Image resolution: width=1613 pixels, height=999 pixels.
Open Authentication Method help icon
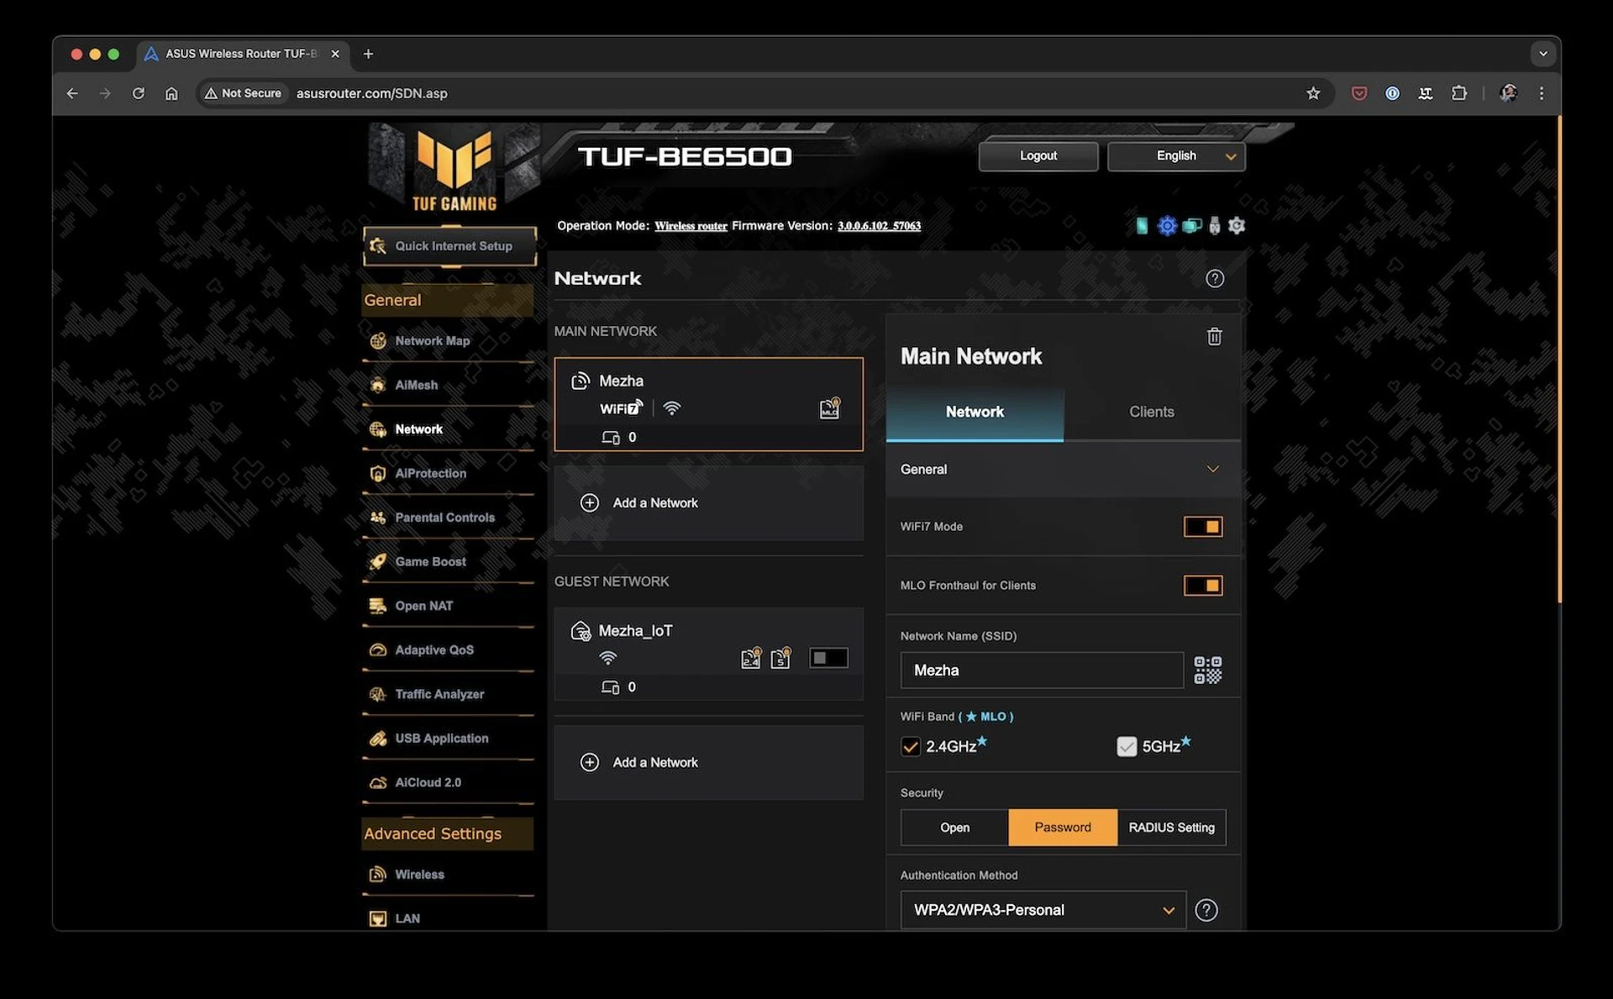1206,910
